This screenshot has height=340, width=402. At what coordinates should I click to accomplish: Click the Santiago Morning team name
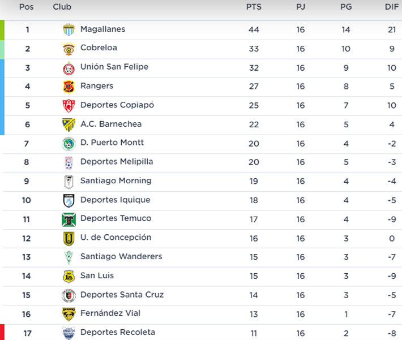(x=116, y=180)
